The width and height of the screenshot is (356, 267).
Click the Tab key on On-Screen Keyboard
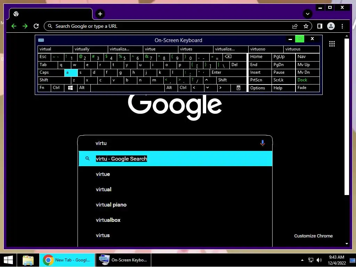[x=47, y=65]
